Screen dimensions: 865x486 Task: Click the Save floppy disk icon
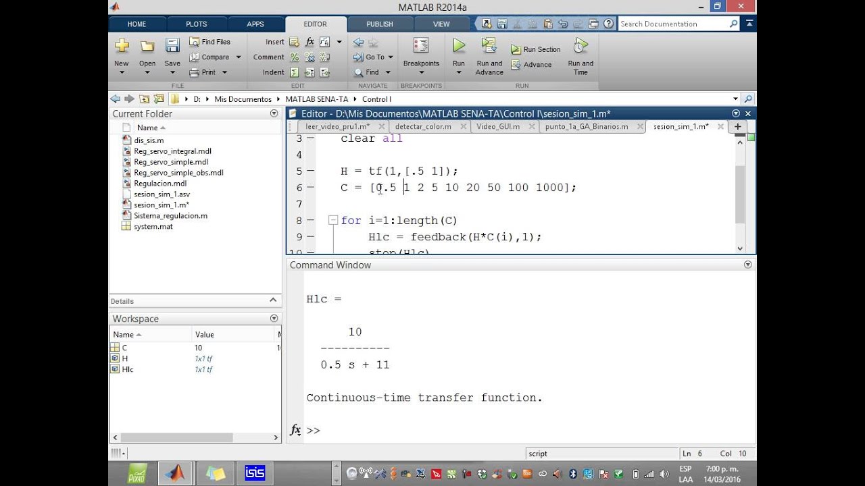click(x=172, y=46)
